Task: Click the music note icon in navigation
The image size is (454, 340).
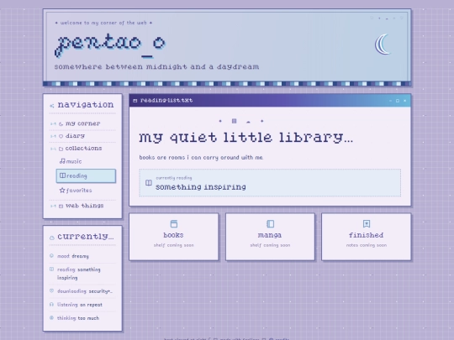Action: pos(62,161)
